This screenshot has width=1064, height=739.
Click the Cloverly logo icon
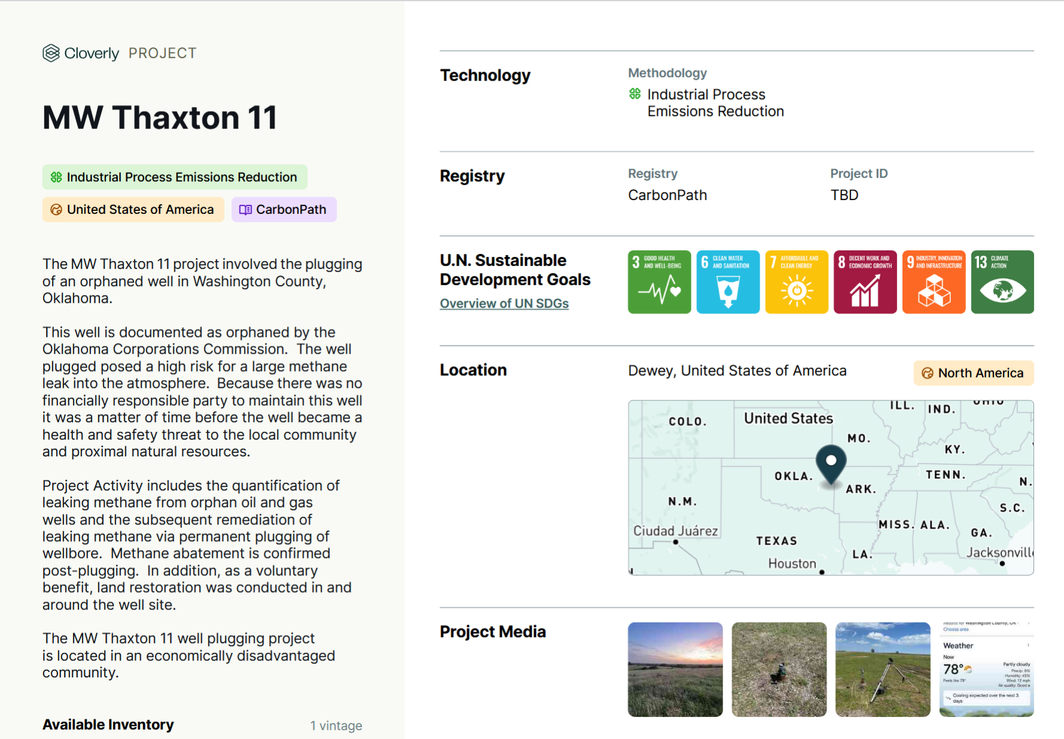pos(51,53)
